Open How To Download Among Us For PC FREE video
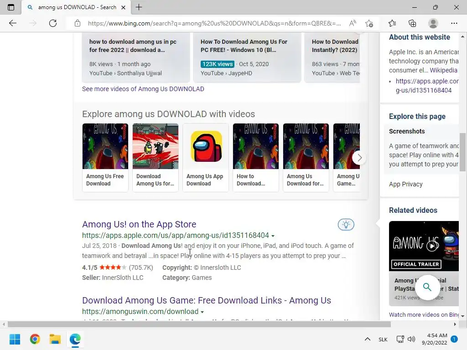This screenshot has width=467, height=350. click(247, 57)
